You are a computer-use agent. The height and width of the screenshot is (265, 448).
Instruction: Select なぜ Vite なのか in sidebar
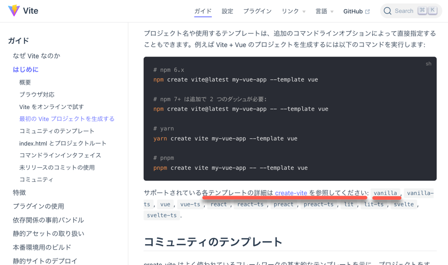[37, 56]
